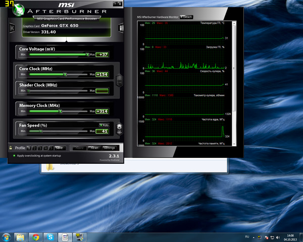This screenshot has width=303, height=242.
Task: Click the Core Voltage +37 value field
Action: point(102,54)
